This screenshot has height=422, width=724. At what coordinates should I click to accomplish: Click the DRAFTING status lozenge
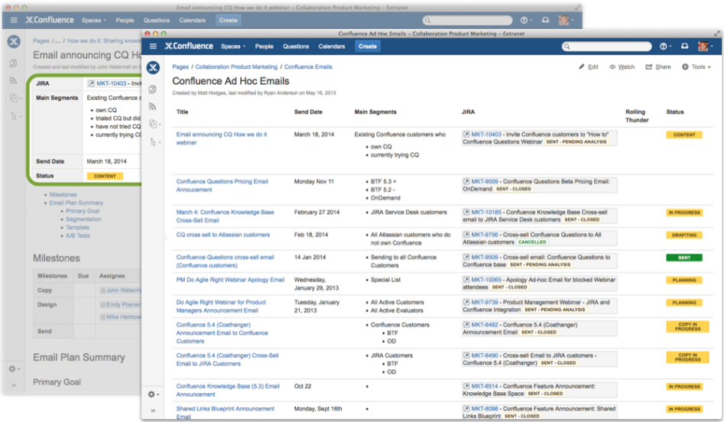pyautogui.click(x=683, y=235)
